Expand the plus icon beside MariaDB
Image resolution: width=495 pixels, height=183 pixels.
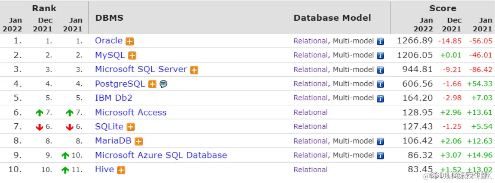139,141
